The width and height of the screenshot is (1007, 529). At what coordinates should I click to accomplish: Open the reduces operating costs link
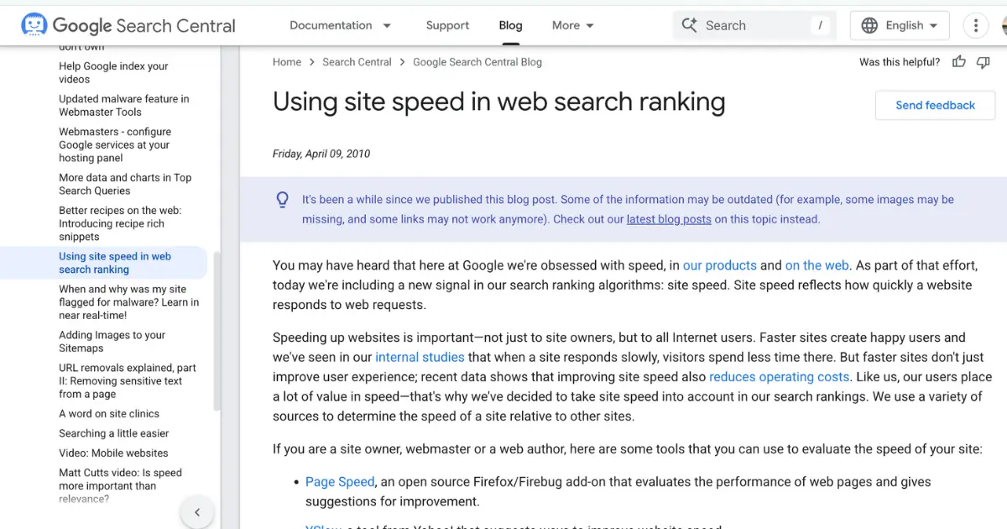click(x=780, y=377)
